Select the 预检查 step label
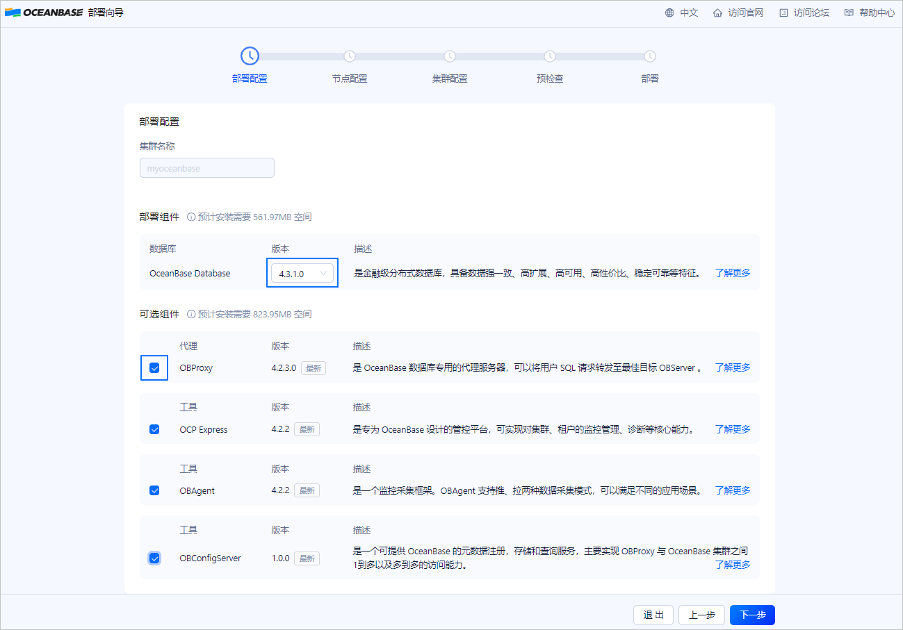 pos(550,78)
